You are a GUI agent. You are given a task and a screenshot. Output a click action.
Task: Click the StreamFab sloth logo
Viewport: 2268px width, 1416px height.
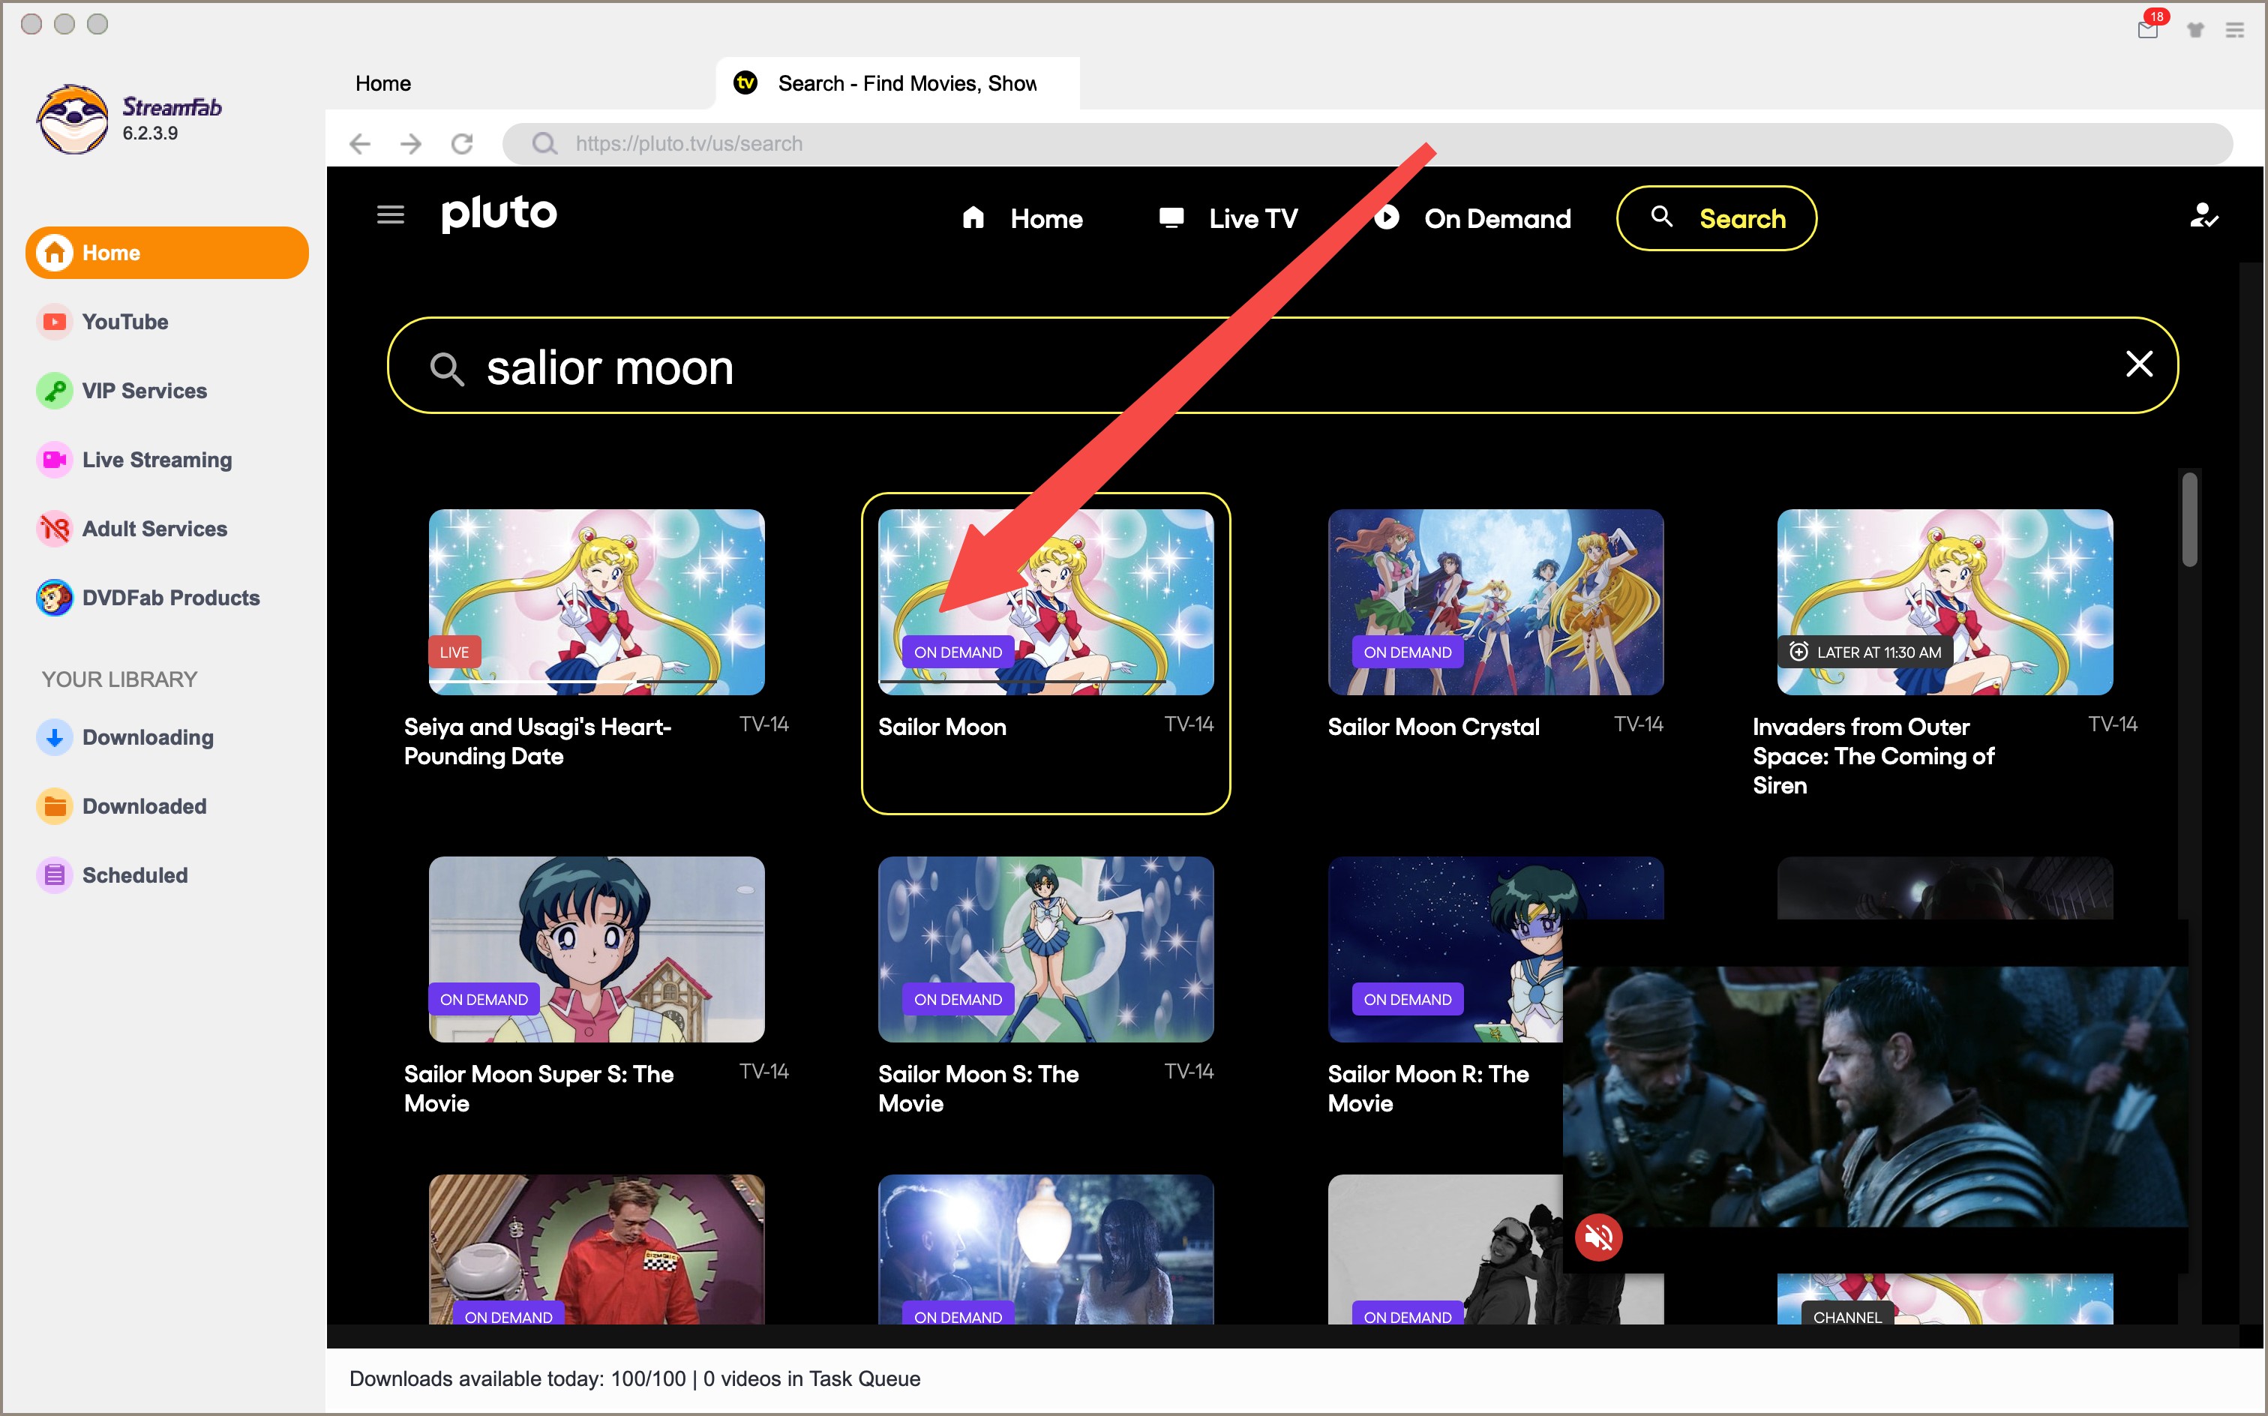[72, 119]
